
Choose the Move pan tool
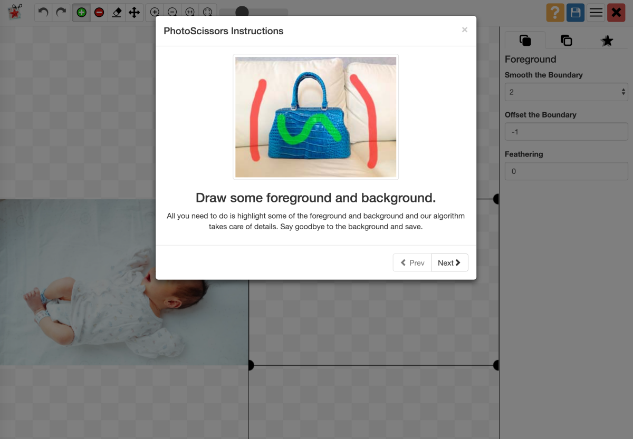pyautogui.click(x=135, y=12)
